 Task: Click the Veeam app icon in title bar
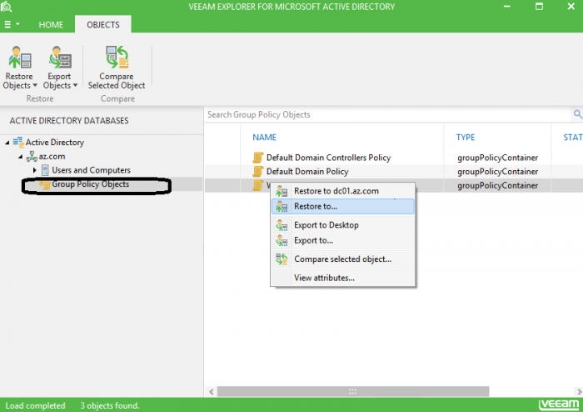coord(7,7)
